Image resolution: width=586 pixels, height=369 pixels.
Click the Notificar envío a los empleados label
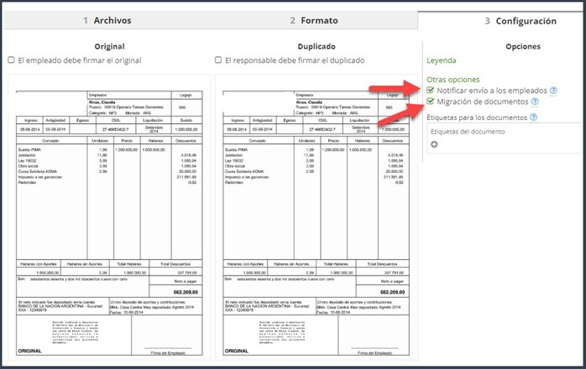(x=492, y=91)
